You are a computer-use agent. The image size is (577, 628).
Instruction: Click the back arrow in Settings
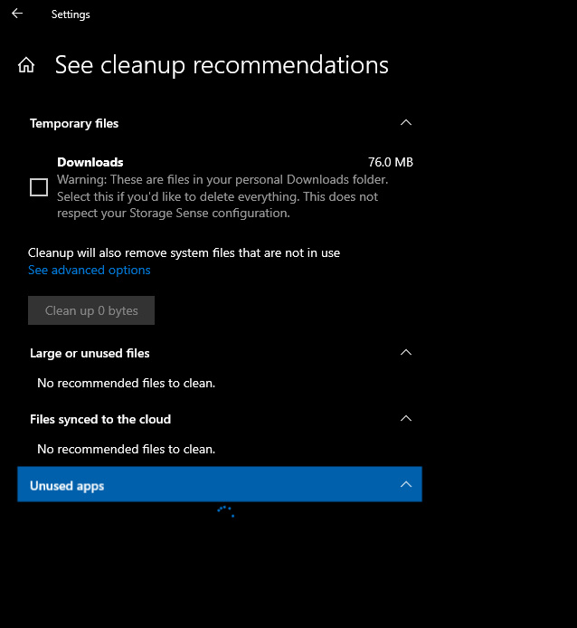pyautogui.click(x=17, y=14)
